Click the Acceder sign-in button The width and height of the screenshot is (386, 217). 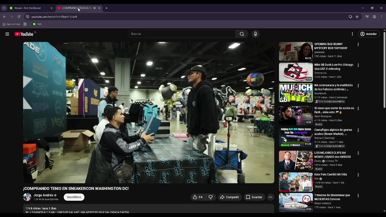[x=369, y=34]
